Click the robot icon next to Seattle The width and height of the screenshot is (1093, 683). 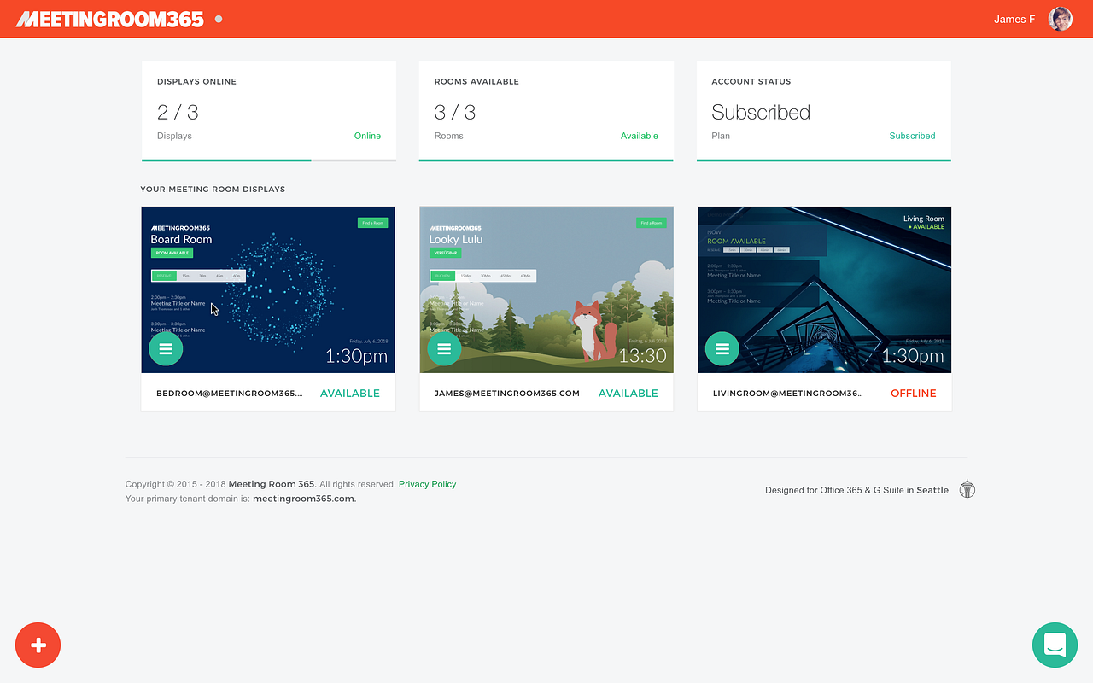click(x=967, y=488)
